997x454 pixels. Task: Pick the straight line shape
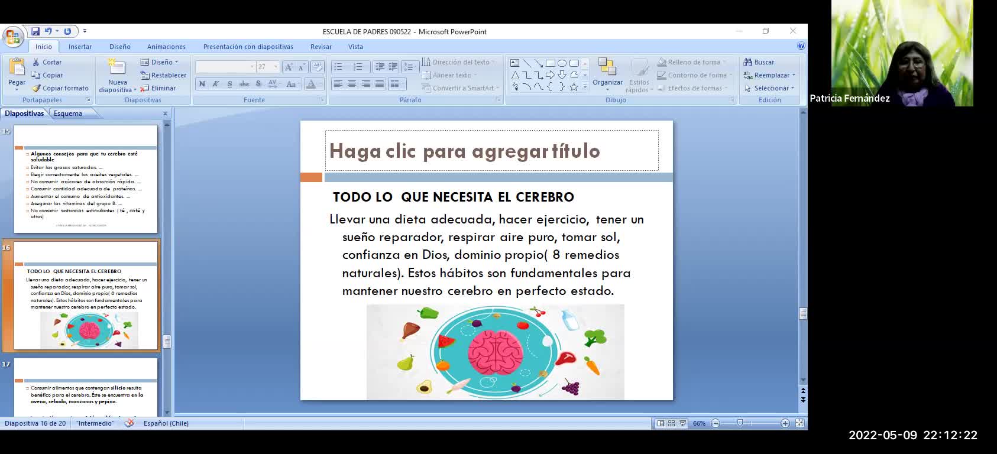point(526,63)
